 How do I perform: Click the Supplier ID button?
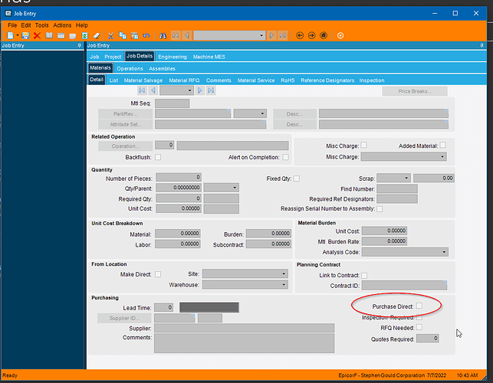pos(124,319)
